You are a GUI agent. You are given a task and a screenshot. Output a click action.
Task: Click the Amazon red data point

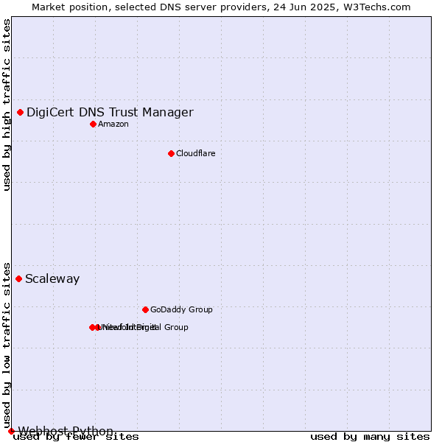click(x=94, y=124)
